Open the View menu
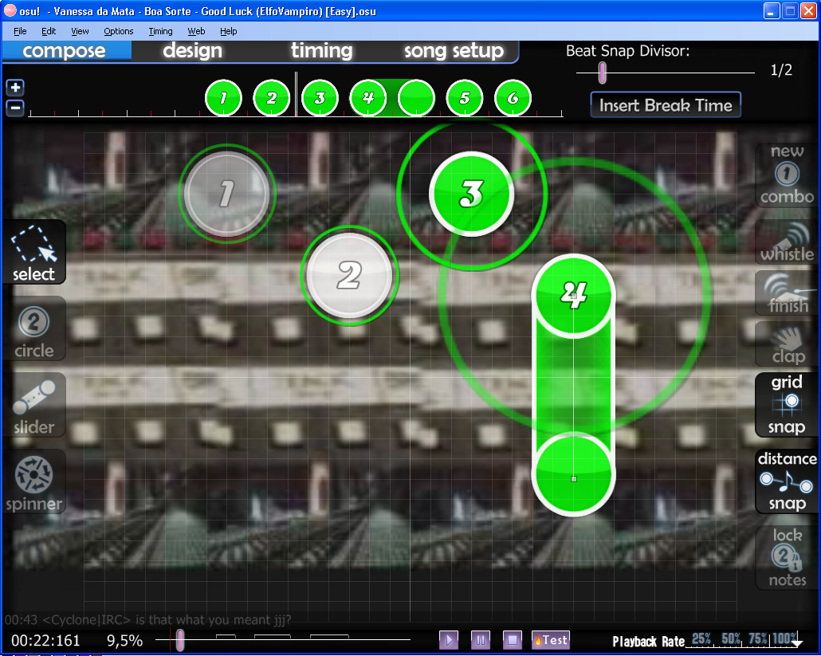The width and height of the screenshot is (821, 656). 81,31
